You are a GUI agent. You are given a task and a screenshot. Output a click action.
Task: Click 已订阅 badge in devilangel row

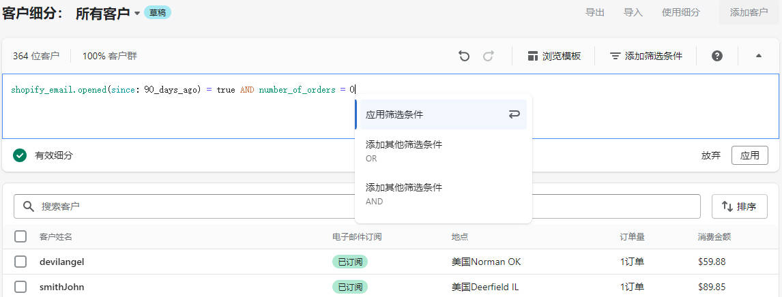350,262
